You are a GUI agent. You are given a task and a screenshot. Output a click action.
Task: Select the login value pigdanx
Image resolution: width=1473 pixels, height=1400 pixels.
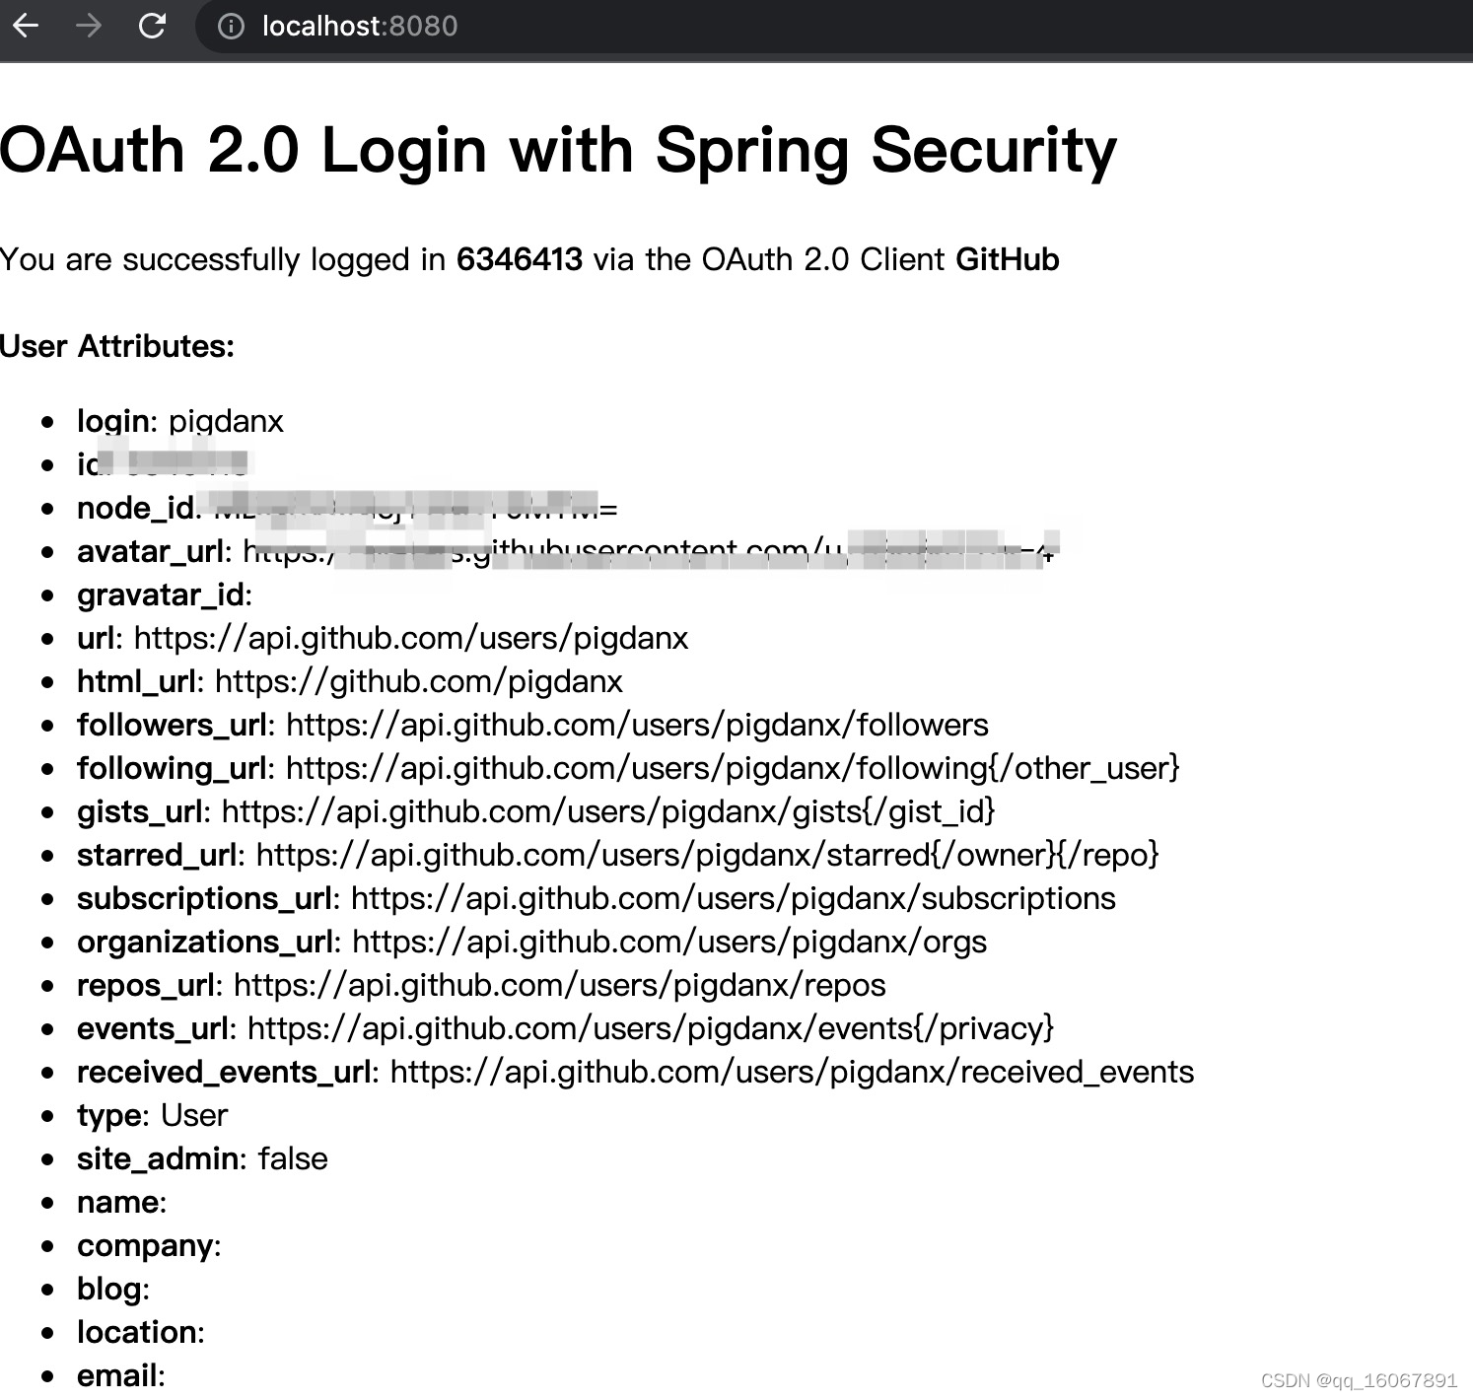tap(226, 420)
